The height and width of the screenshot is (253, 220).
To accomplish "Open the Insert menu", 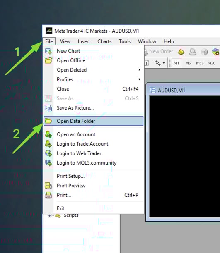I will pyautogui.click(x=84, y=41).
